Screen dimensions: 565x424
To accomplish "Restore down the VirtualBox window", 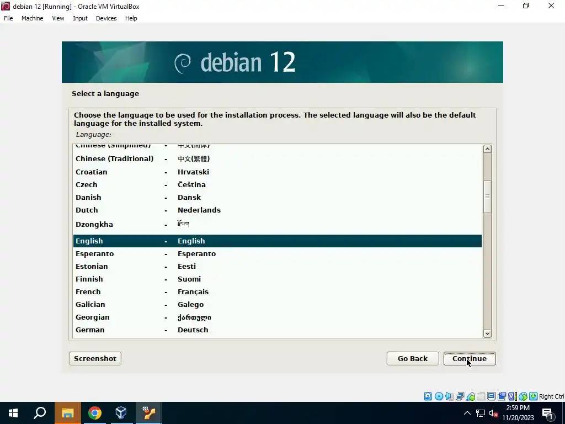I will (x=526, y=6).
